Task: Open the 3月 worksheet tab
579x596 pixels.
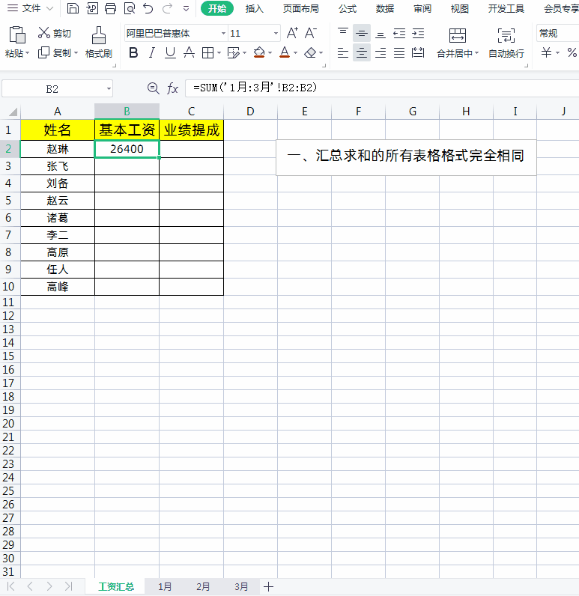Action: (x=241, y=586)
